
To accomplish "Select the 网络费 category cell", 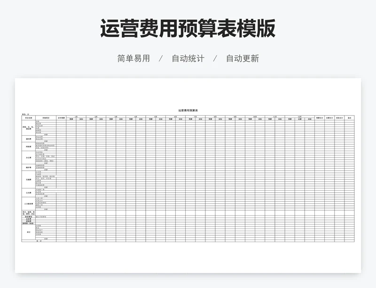I will point(29,147).
